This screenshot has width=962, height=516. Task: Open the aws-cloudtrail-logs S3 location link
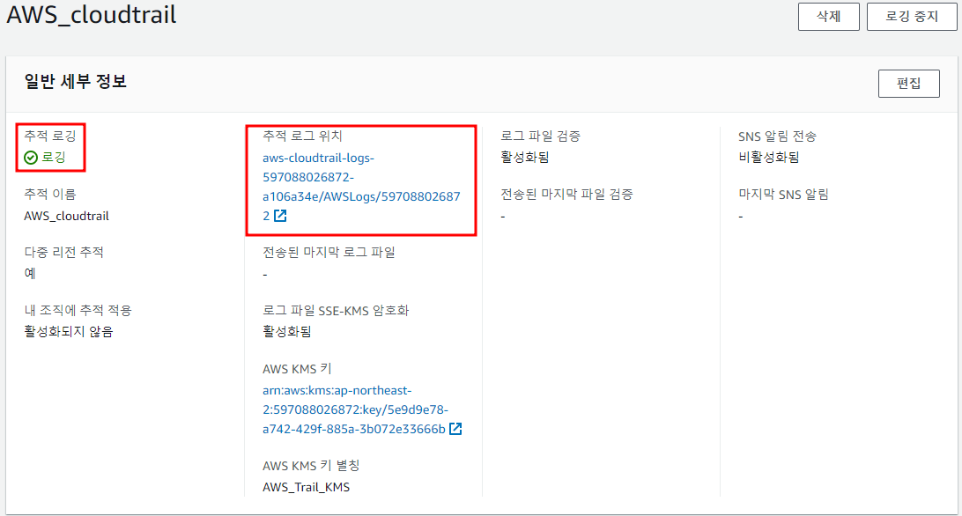pyautogui.click(x=361, y=187)
